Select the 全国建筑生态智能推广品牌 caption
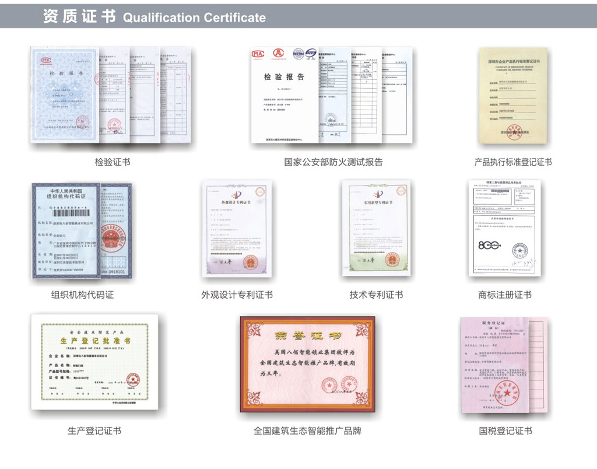 (307, 431)
